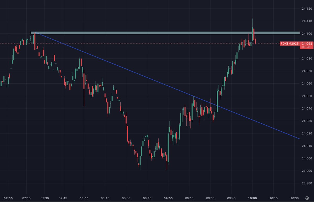Select the blue descending trendline
This screenshot has height=202, width=314.
[167, 85]
